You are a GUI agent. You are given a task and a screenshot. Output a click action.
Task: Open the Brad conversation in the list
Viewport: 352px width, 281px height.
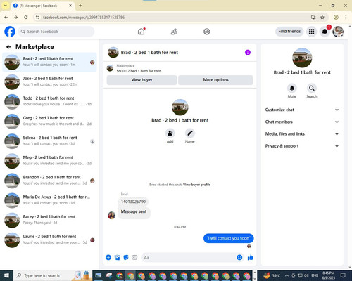coord(49,62)
